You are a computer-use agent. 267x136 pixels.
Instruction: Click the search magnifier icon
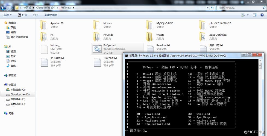click(264, 8)
